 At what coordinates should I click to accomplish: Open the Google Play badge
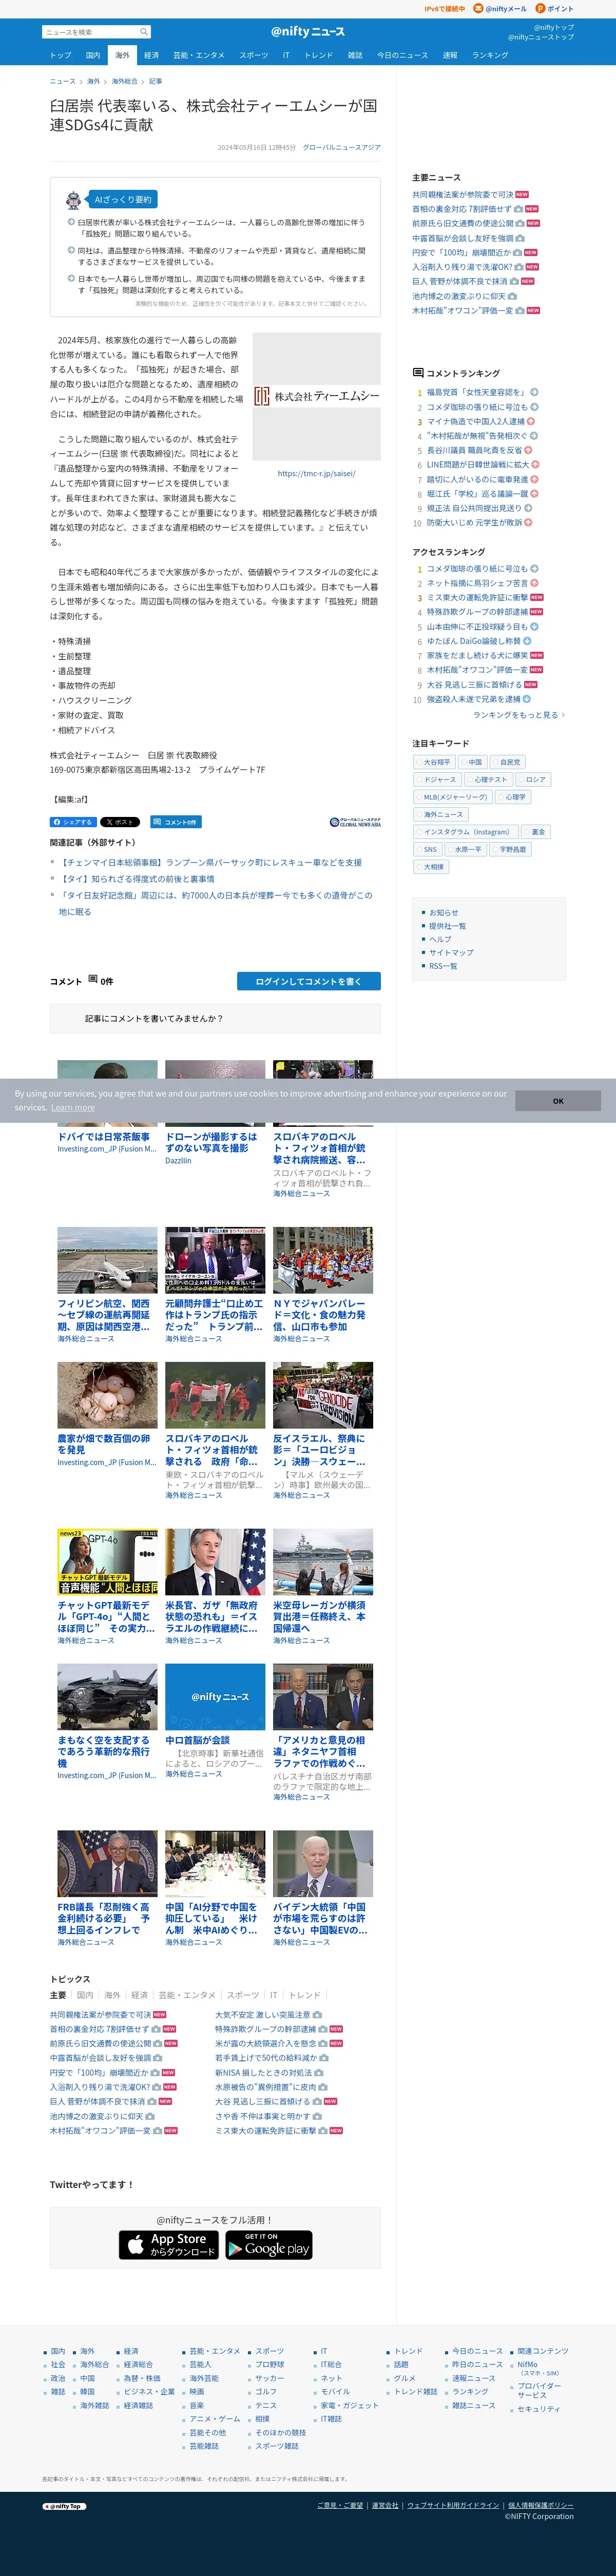click(x=268, y=2245)
